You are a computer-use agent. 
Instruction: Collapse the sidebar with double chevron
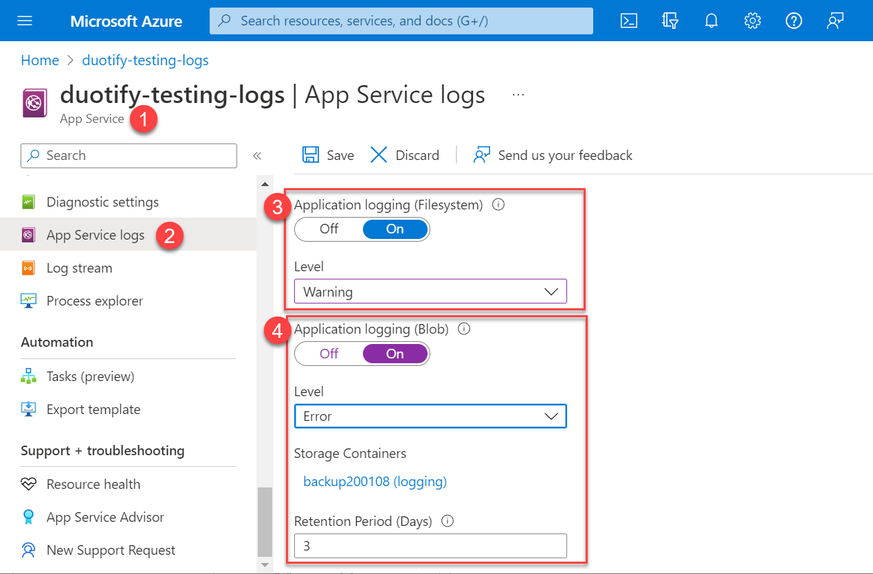(x=257, y=156)
